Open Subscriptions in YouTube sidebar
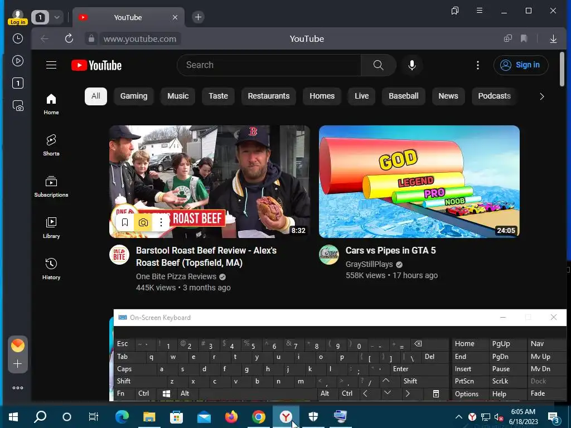The width and height of the screenshot is (571, 428). click(51, 186)
